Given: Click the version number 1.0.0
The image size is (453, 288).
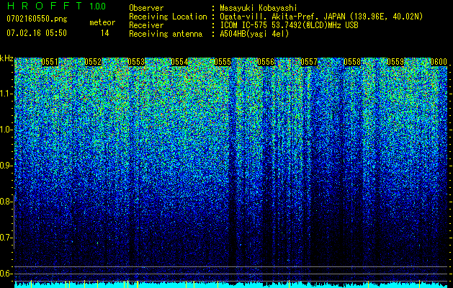Looking at the screenshot, I should tap(98, 6).
